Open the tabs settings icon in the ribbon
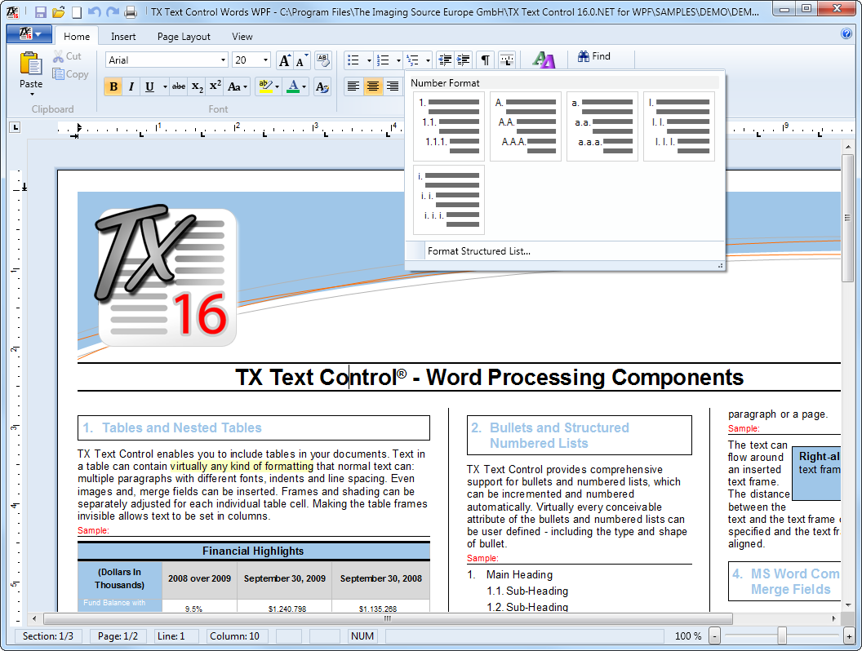The image size is (862, 651). (x=507, y=60)
